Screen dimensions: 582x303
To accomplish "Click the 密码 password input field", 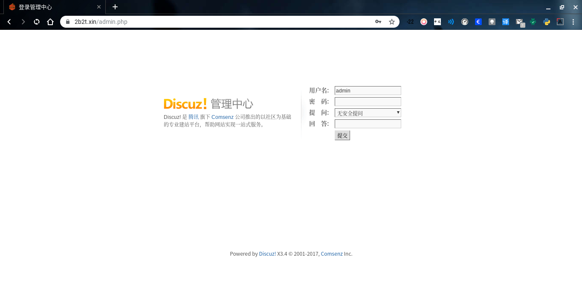I will [367, 101].
